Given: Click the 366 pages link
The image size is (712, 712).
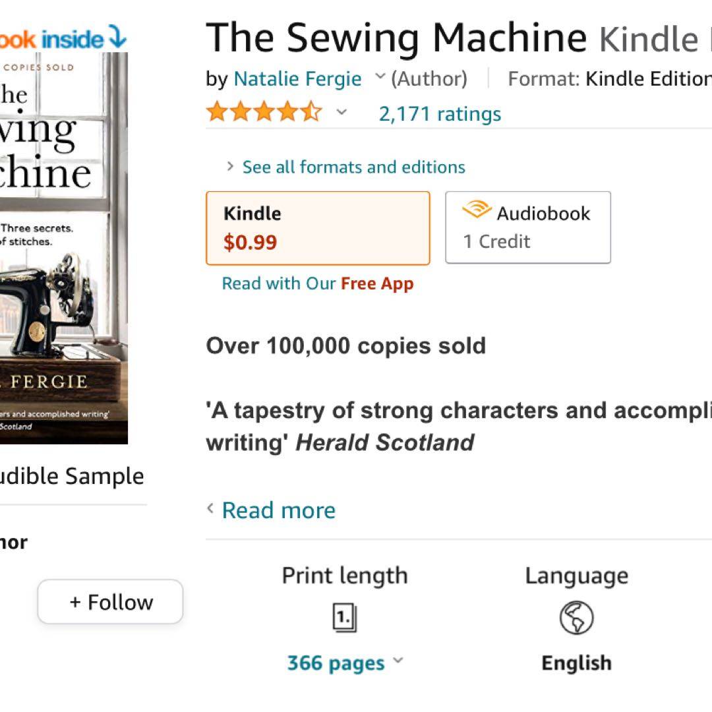Looking at the screenshot, I should pyautogui.click(x=336, y=663).
